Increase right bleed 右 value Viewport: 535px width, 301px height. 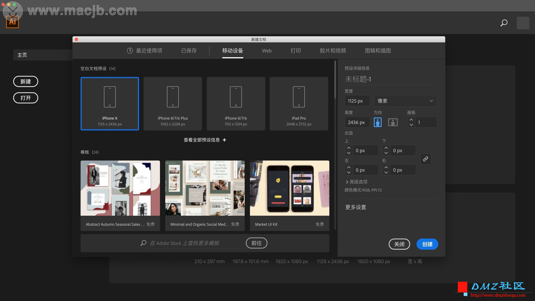point(386,167)
